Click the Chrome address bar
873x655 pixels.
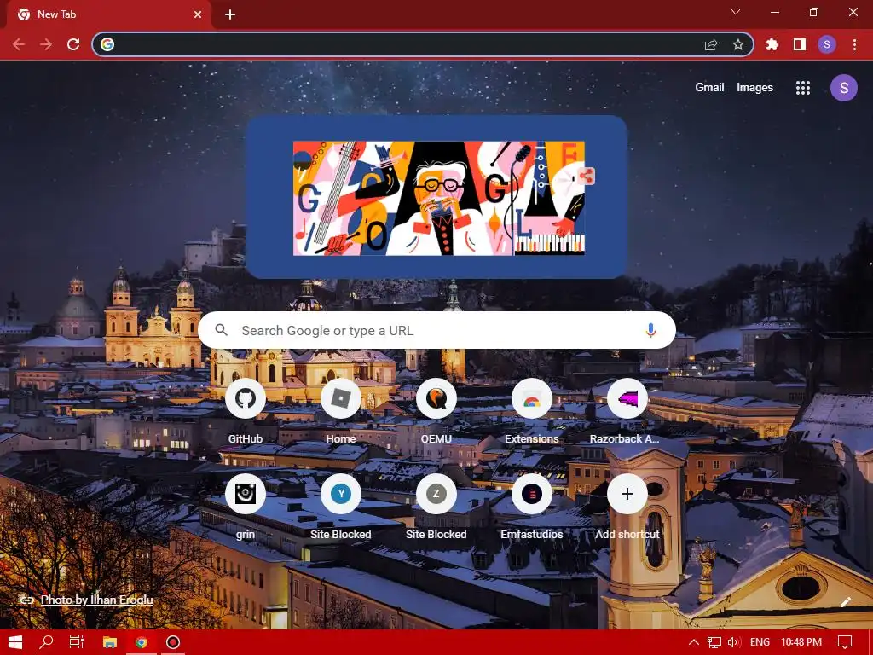pyautogui.click(x=423, y=44)
